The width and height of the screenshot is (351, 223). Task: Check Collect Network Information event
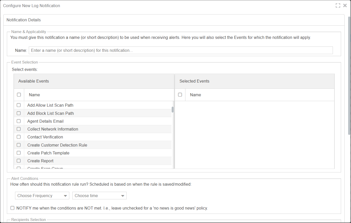(x=19, y=129)
